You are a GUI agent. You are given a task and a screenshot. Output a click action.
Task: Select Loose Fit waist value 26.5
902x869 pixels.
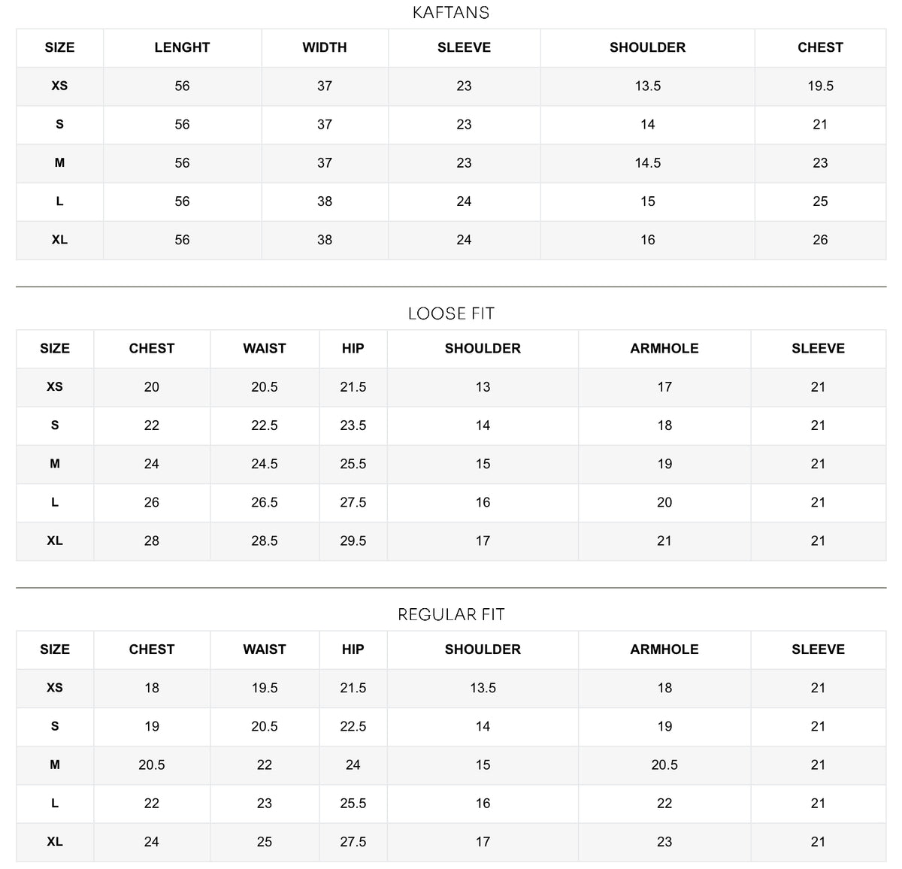click(265, 502)
